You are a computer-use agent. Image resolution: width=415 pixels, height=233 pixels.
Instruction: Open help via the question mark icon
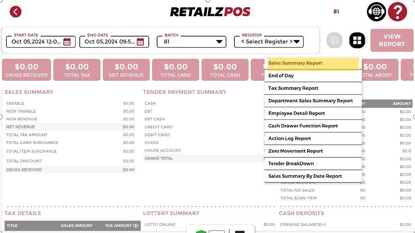[397, 12]
